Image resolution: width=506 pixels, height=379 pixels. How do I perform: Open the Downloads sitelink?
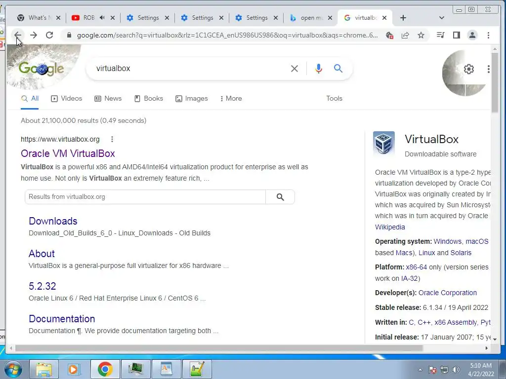[x=53, y=221]
